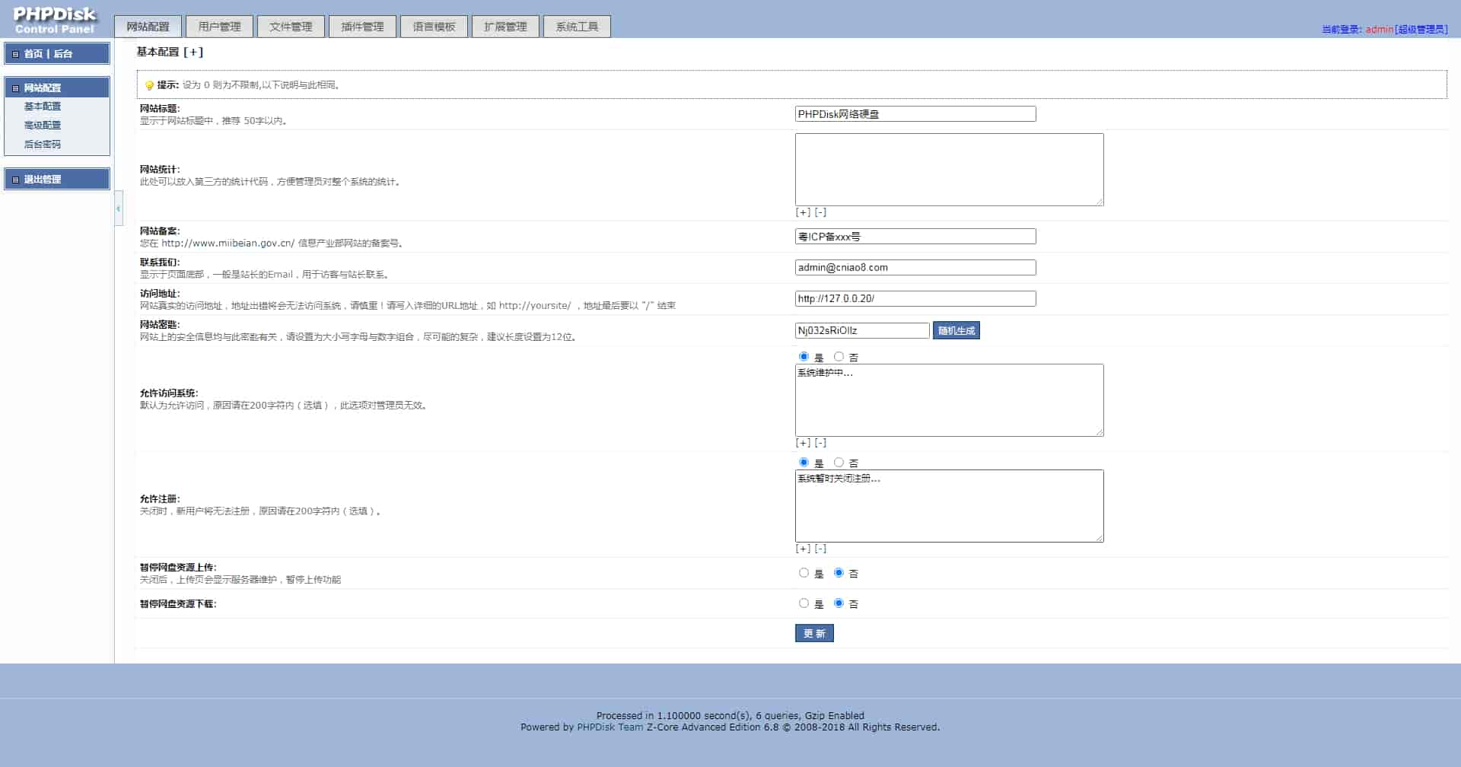Shrink the 允许注册 textarea with [-]
Viewport: 1461px width, 767px height.
tap(820, 549)
